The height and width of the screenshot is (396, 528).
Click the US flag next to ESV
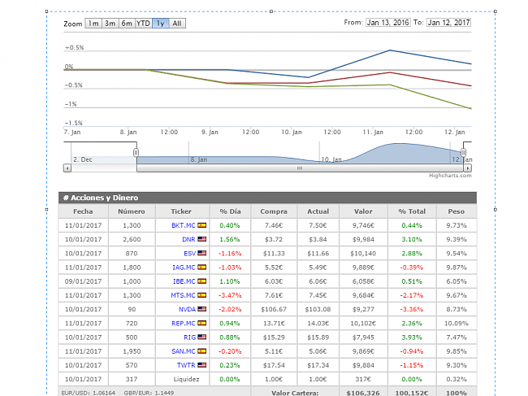pos(201,253)
